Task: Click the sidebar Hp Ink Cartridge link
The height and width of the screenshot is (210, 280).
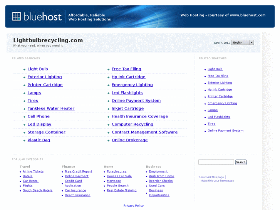Action: pyautogui.click(x=220, y=89)
